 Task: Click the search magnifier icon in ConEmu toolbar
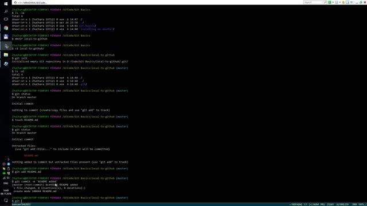tap(325, 2)
